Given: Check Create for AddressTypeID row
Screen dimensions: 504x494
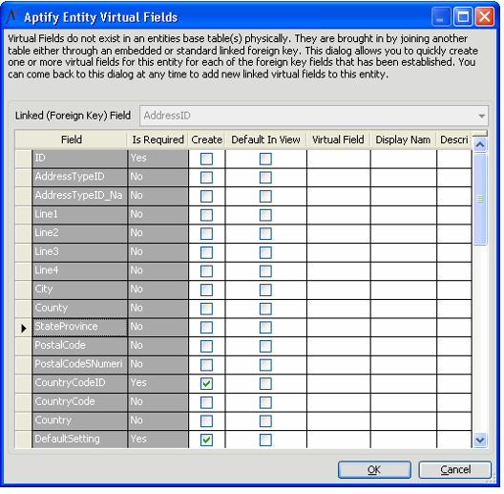Looking at the screenshot, I should tap(206, 178).
